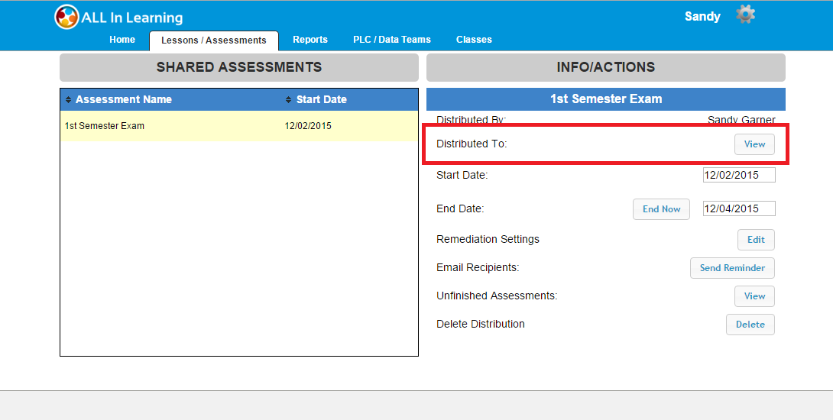Click the sort arrows beside Assessment Name
This screenshot has height=420, width=833.
[68, 100]
